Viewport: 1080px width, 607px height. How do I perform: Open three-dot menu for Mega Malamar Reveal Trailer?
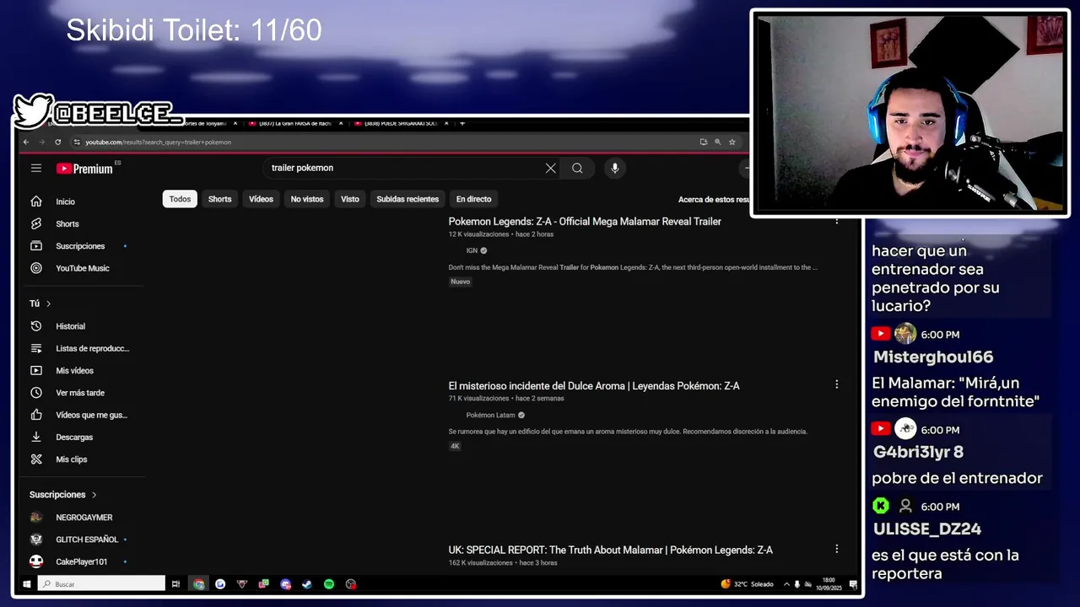coord(836,220)
